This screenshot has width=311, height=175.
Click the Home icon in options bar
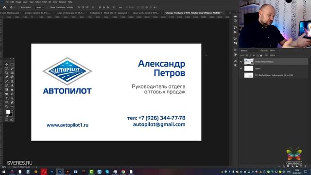click(x=4, y=7)
